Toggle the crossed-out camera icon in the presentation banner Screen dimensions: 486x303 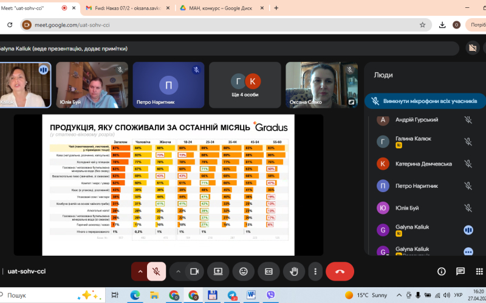473,48
